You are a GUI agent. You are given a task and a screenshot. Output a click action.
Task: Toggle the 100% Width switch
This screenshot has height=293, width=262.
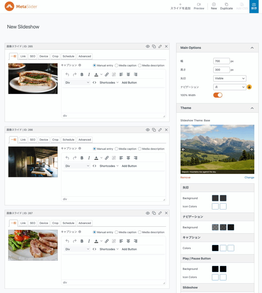coord(218,95)
